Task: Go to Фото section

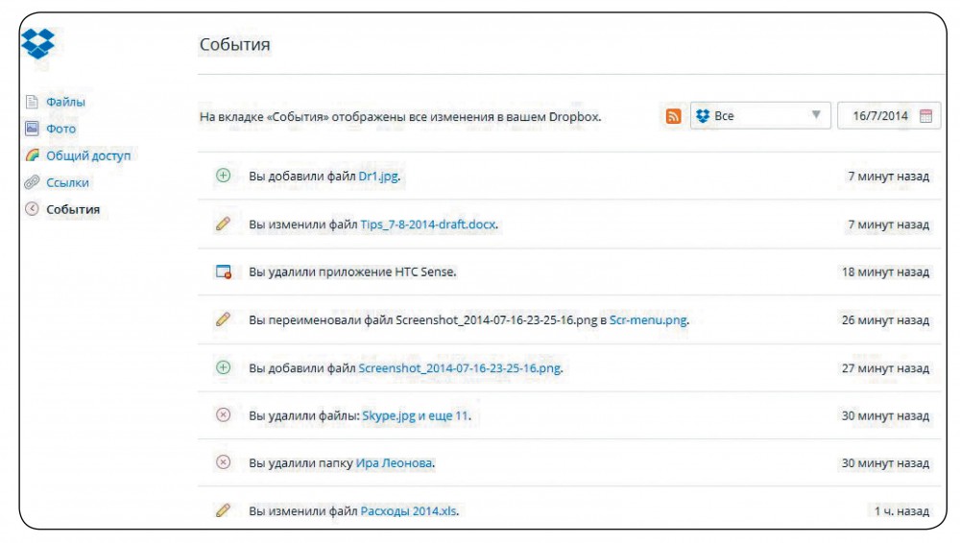Action: 60,129
